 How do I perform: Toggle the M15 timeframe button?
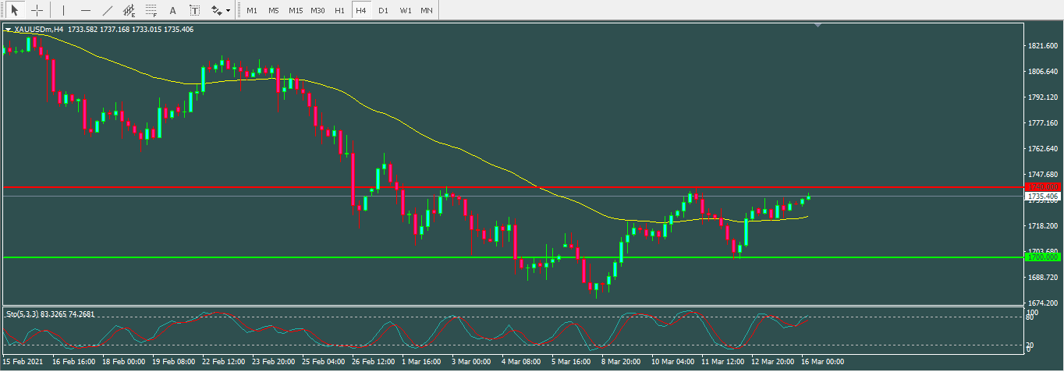[296, 11]
